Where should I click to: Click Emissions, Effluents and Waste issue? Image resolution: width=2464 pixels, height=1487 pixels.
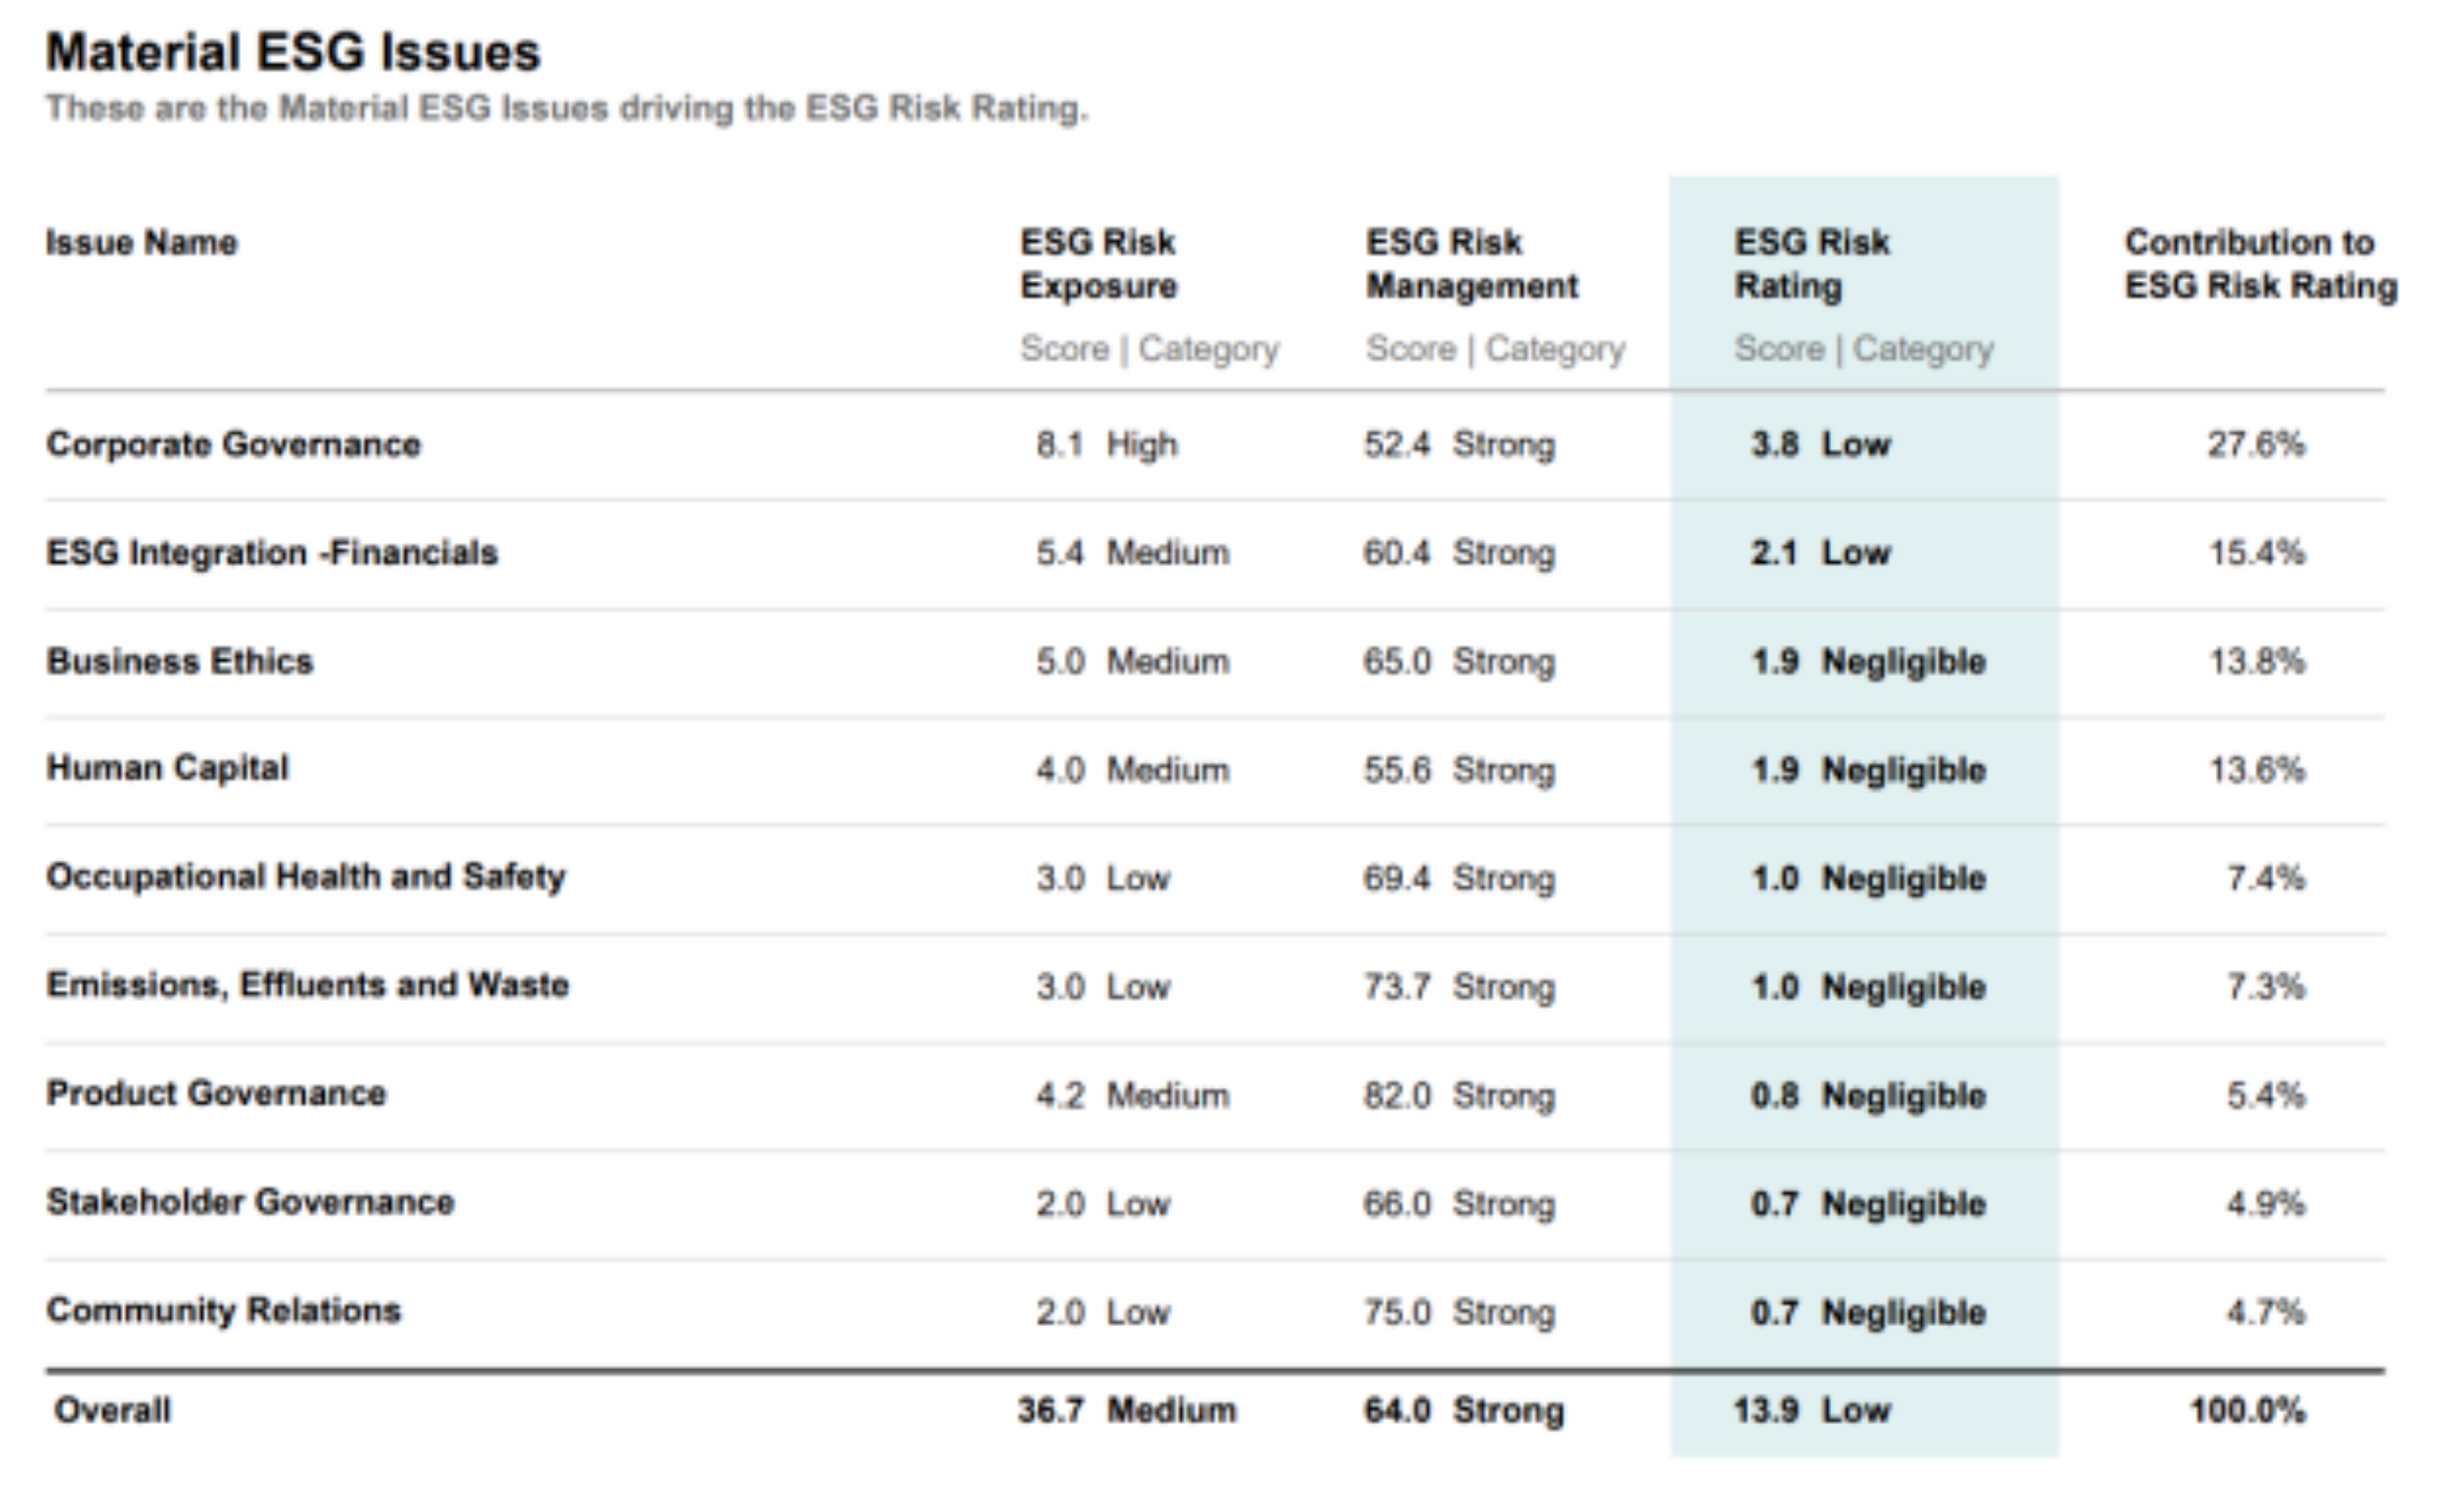pyautogui.click(x=307, y=985)
